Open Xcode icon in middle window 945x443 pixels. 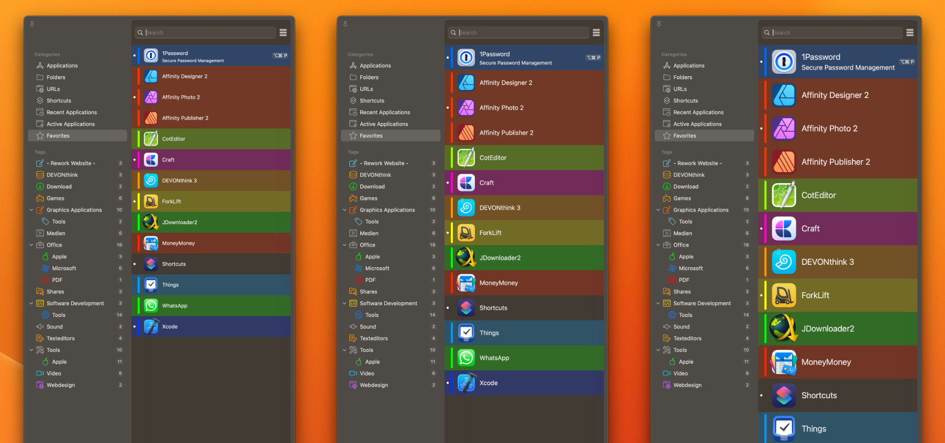click(466, 383)
